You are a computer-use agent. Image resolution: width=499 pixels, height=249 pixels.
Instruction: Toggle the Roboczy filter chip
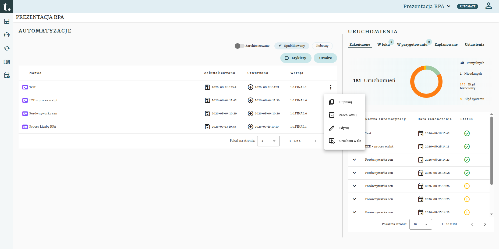tap(322, 46)
